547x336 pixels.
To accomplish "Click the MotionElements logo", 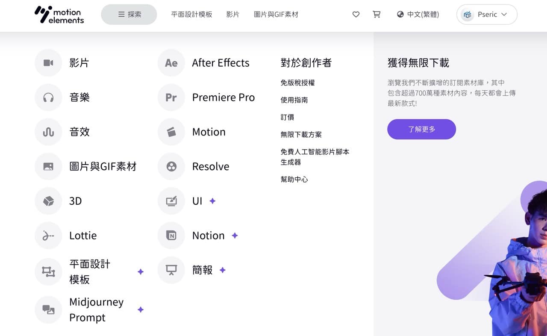I will pyautogui.click(x=59, y=15).
